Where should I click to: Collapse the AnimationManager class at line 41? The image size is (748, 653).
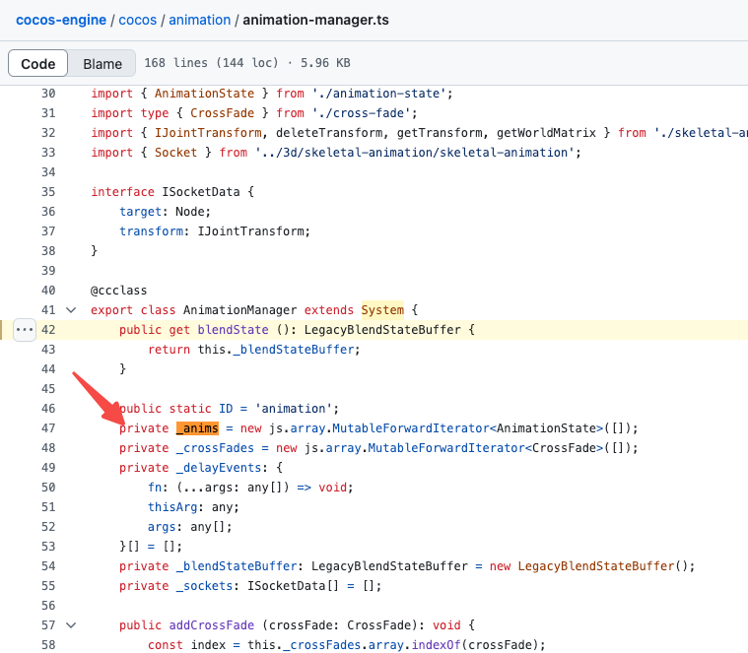point(70,310)
